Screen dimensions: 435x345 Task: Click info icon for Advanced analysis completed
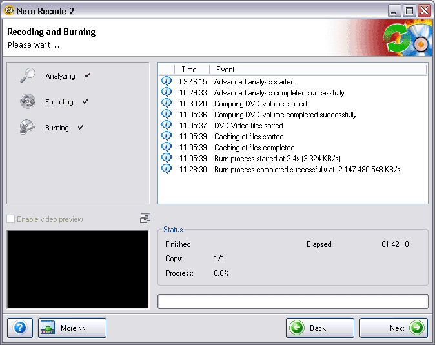tap(167, 92)
